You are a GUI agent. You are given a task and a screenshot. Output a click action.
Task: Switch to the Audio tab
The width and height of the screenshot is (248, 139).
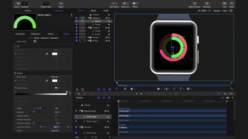(106, 11)
